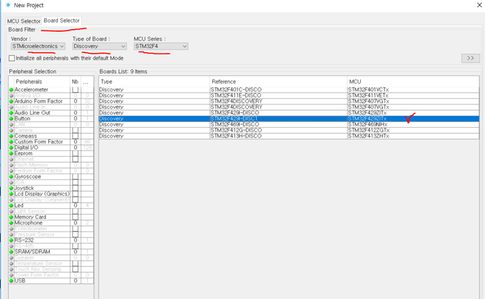The height and width of the screenshot is (299, 485).
Task: Click the green dot beside Eeprom
Action: pyautogui.click(x=12, y=153)
